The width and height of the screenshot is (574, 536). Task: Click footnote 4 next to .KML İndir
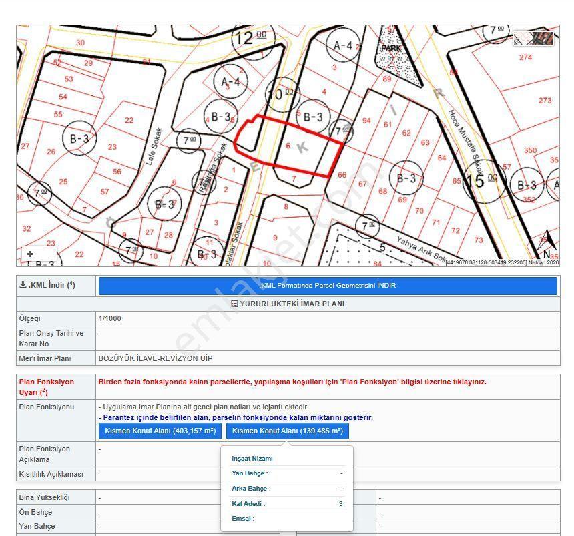[71, 284]
